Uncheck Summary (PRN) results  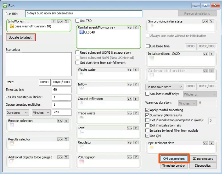147,115
